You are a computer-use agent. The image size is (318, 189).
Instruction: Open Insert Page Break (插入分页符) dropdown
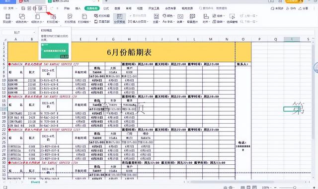pyautogui.click(x=138, y=21)
